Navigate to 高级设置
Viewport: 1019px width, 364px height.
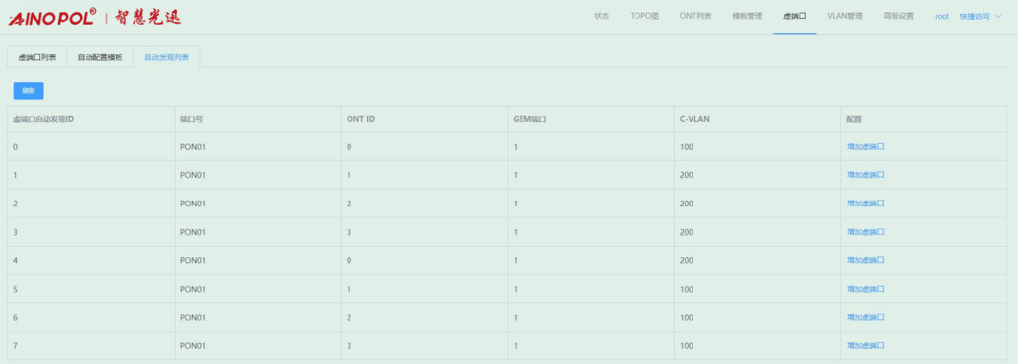[x=898, y=17]
